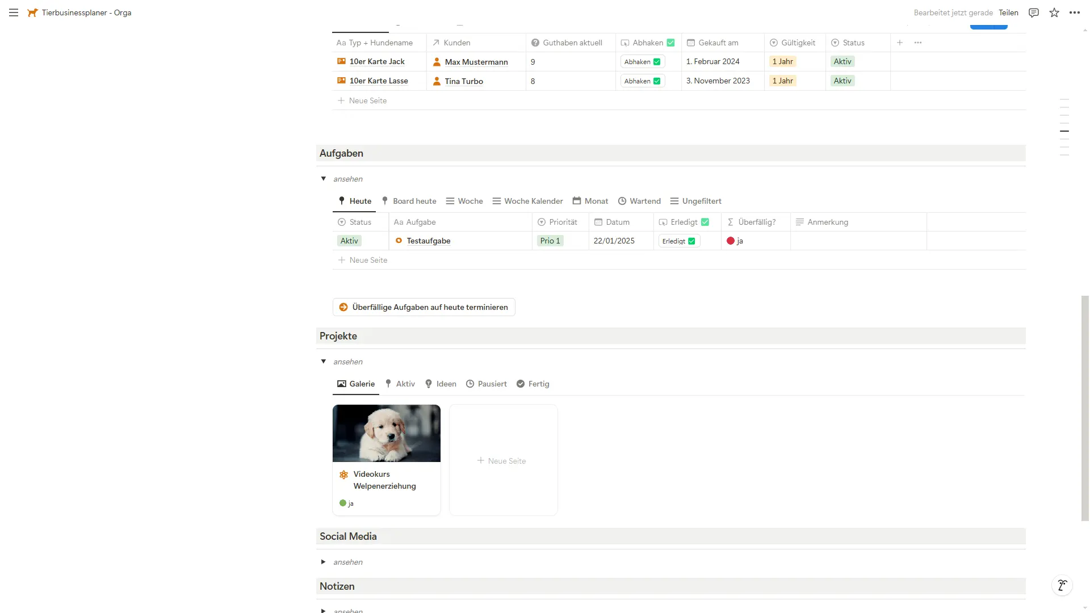Open the sidebar hamburger menu
Viewport: 1090px width, 613px height.
click(14, 12)
